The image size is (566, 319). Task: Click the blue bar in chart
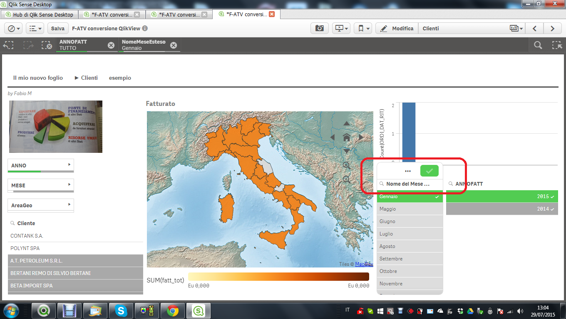(409, 133)
